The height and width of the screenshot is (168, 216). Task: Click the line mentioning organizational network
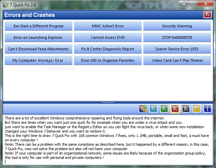point(105,153)
